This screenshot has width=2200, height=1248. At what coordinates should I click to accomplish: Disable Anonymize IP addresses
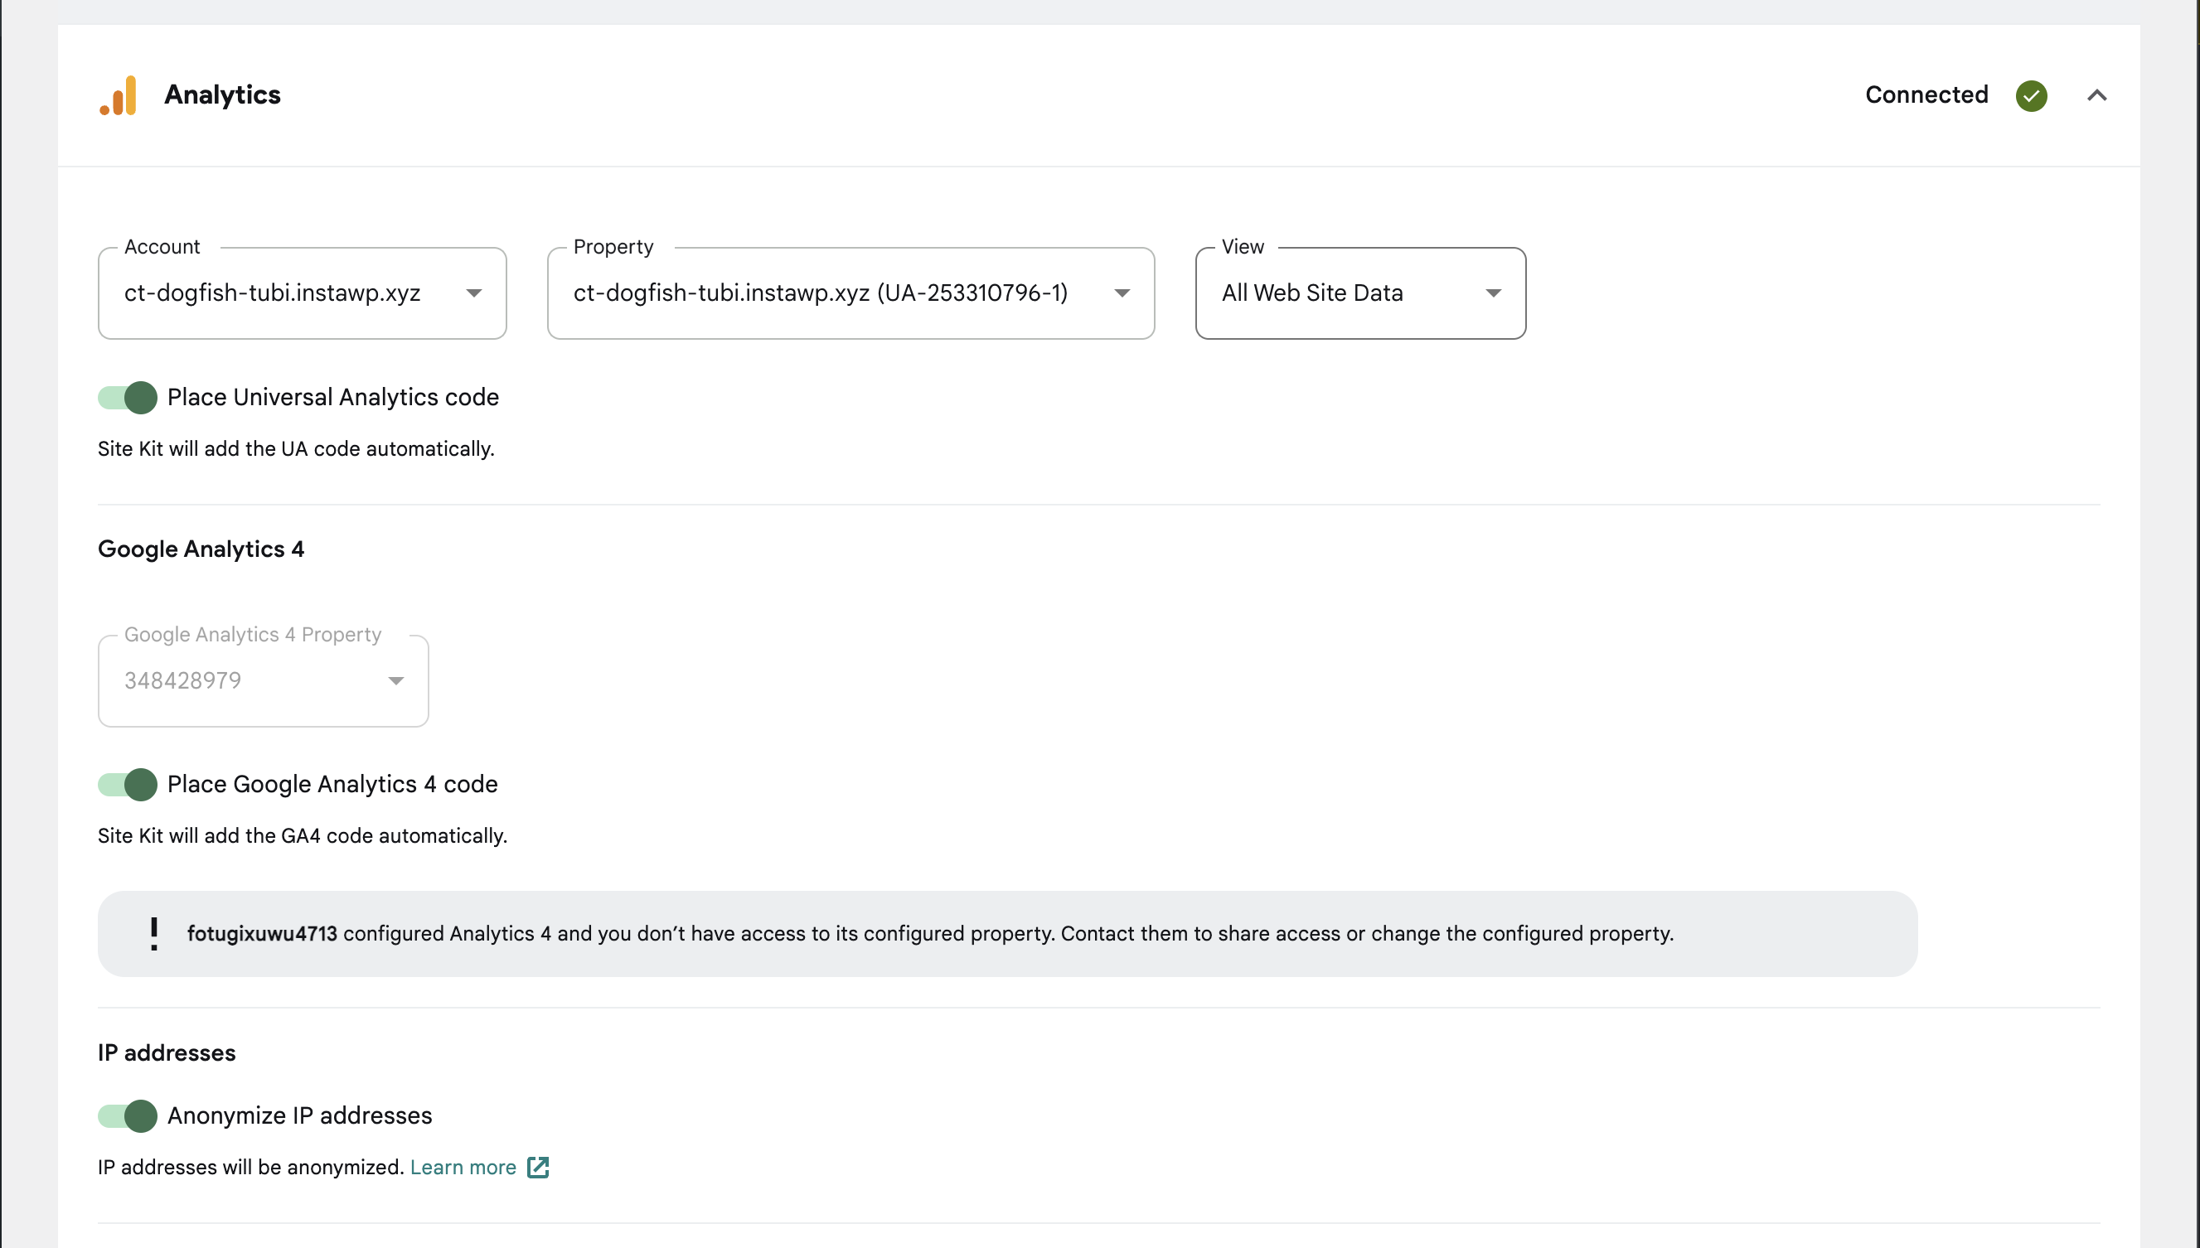click(x=126, y=1115)
